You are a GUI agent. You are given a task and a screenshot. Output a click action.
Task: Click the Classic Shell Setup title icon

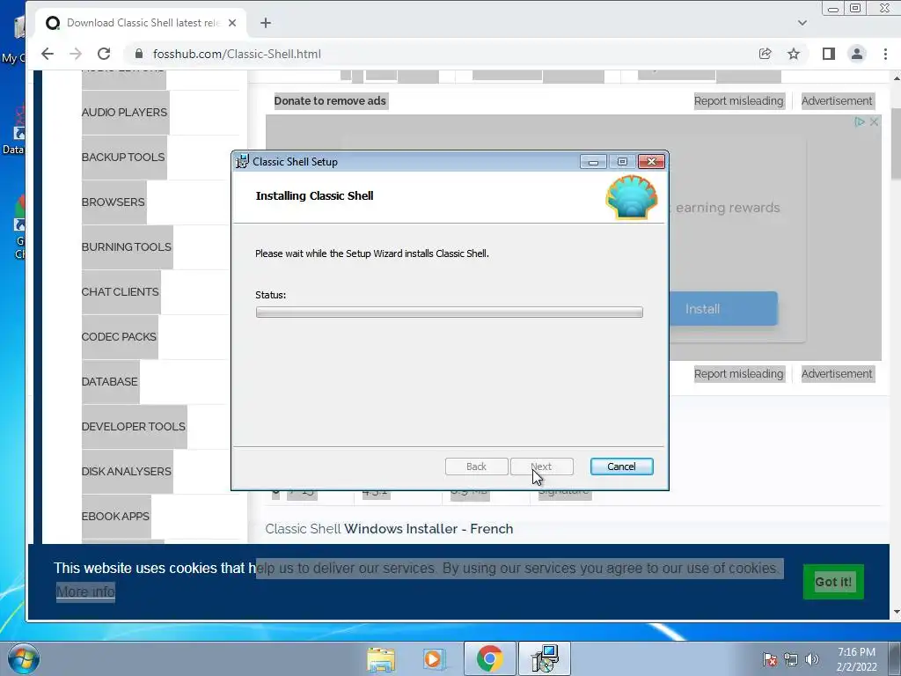[243, 162]
